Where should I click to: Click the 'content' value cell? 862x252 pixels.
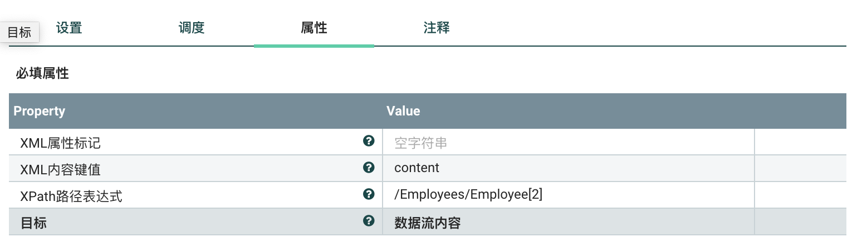pyautogui.click(x=568, y=168)
